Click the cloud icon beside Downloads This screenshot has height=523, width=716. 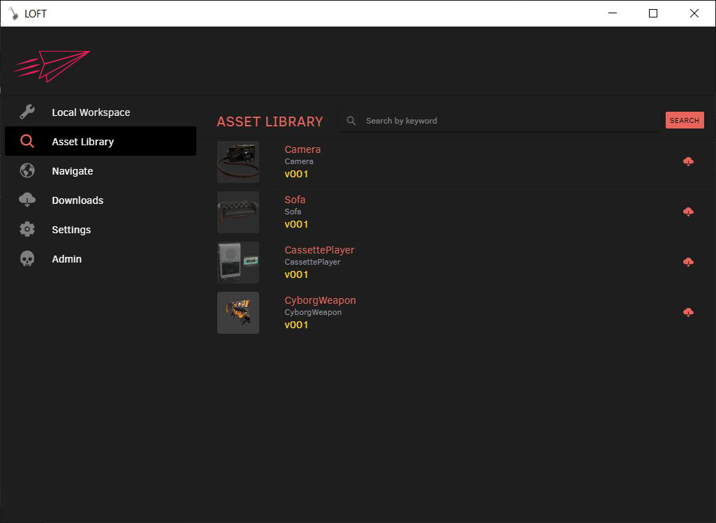pos(27,200)
